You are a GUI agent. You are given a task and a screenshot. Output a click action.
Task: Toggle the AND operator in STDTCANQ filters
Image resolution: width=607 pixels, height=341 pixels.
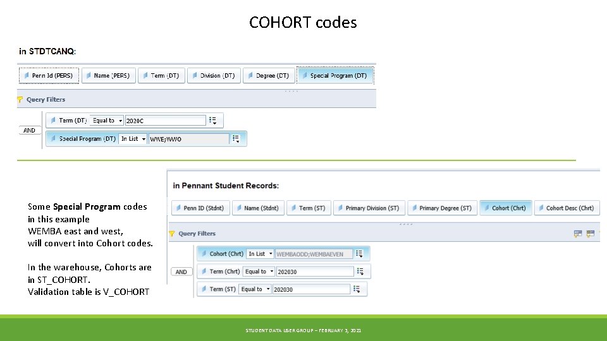pos(30,130)
